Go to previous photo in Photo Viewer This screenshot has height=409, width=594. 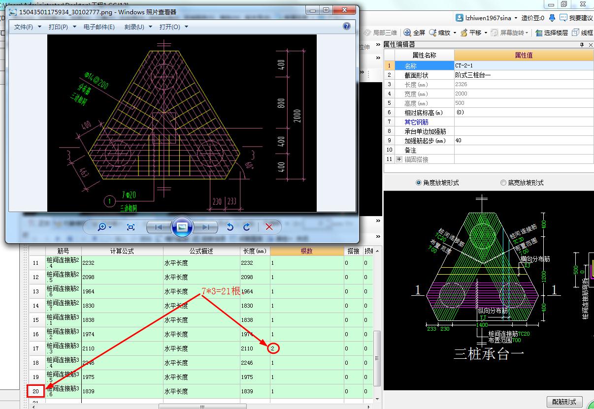[159, 227]
